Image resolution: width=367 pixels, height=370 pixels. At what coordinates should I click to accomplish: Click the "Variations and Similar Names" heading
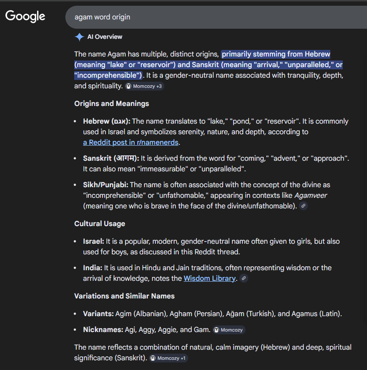coord(124,296)
